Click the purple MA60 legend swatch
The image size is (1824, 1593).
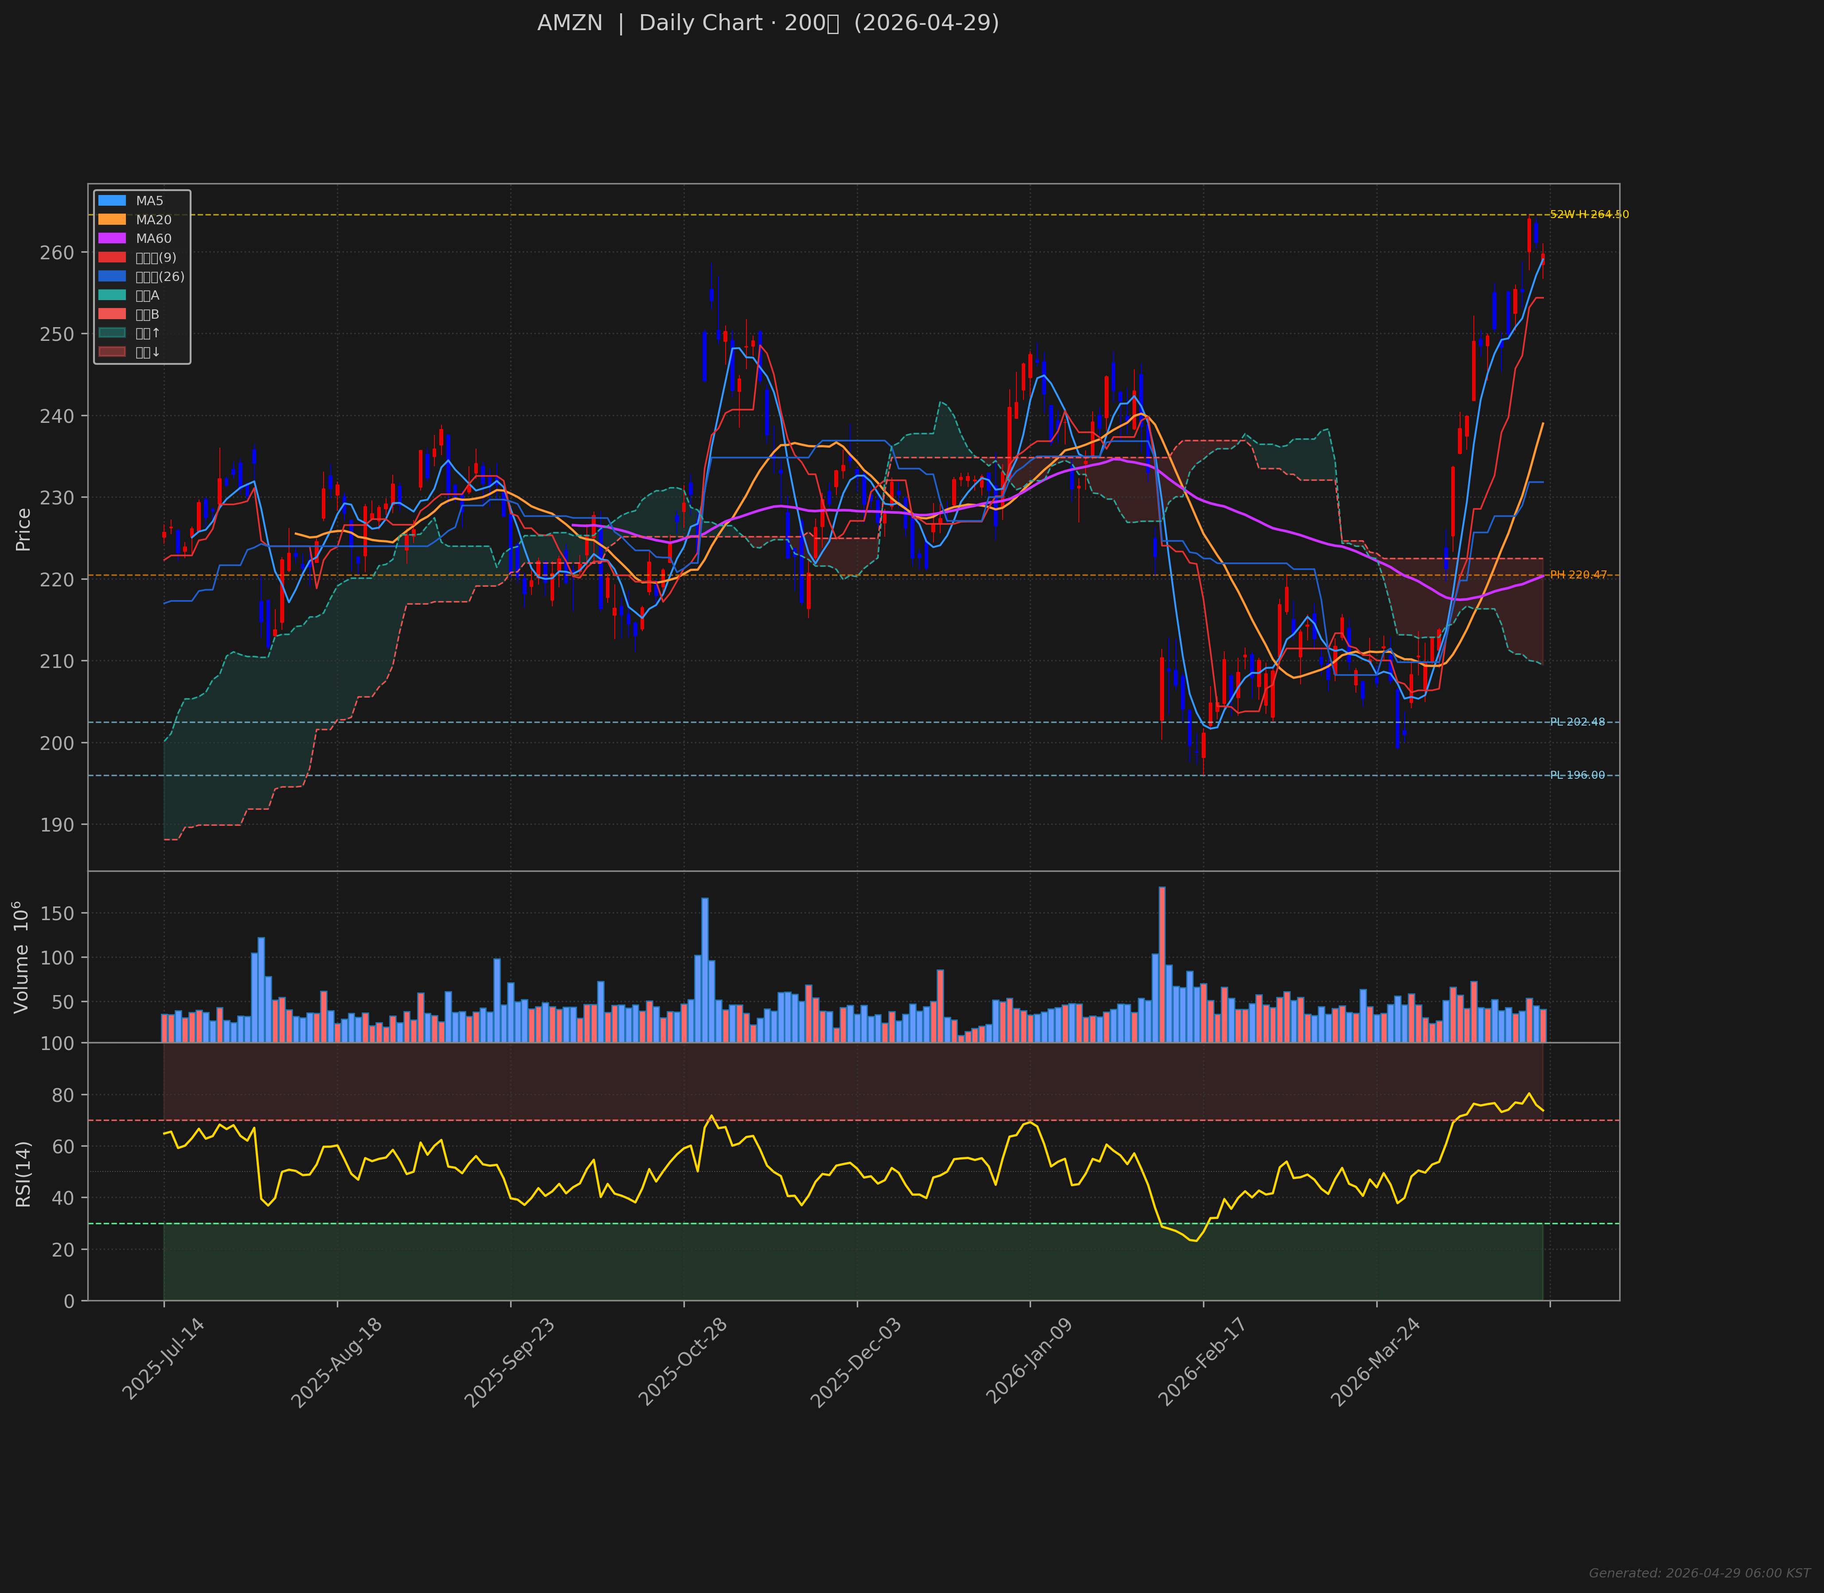112,238
